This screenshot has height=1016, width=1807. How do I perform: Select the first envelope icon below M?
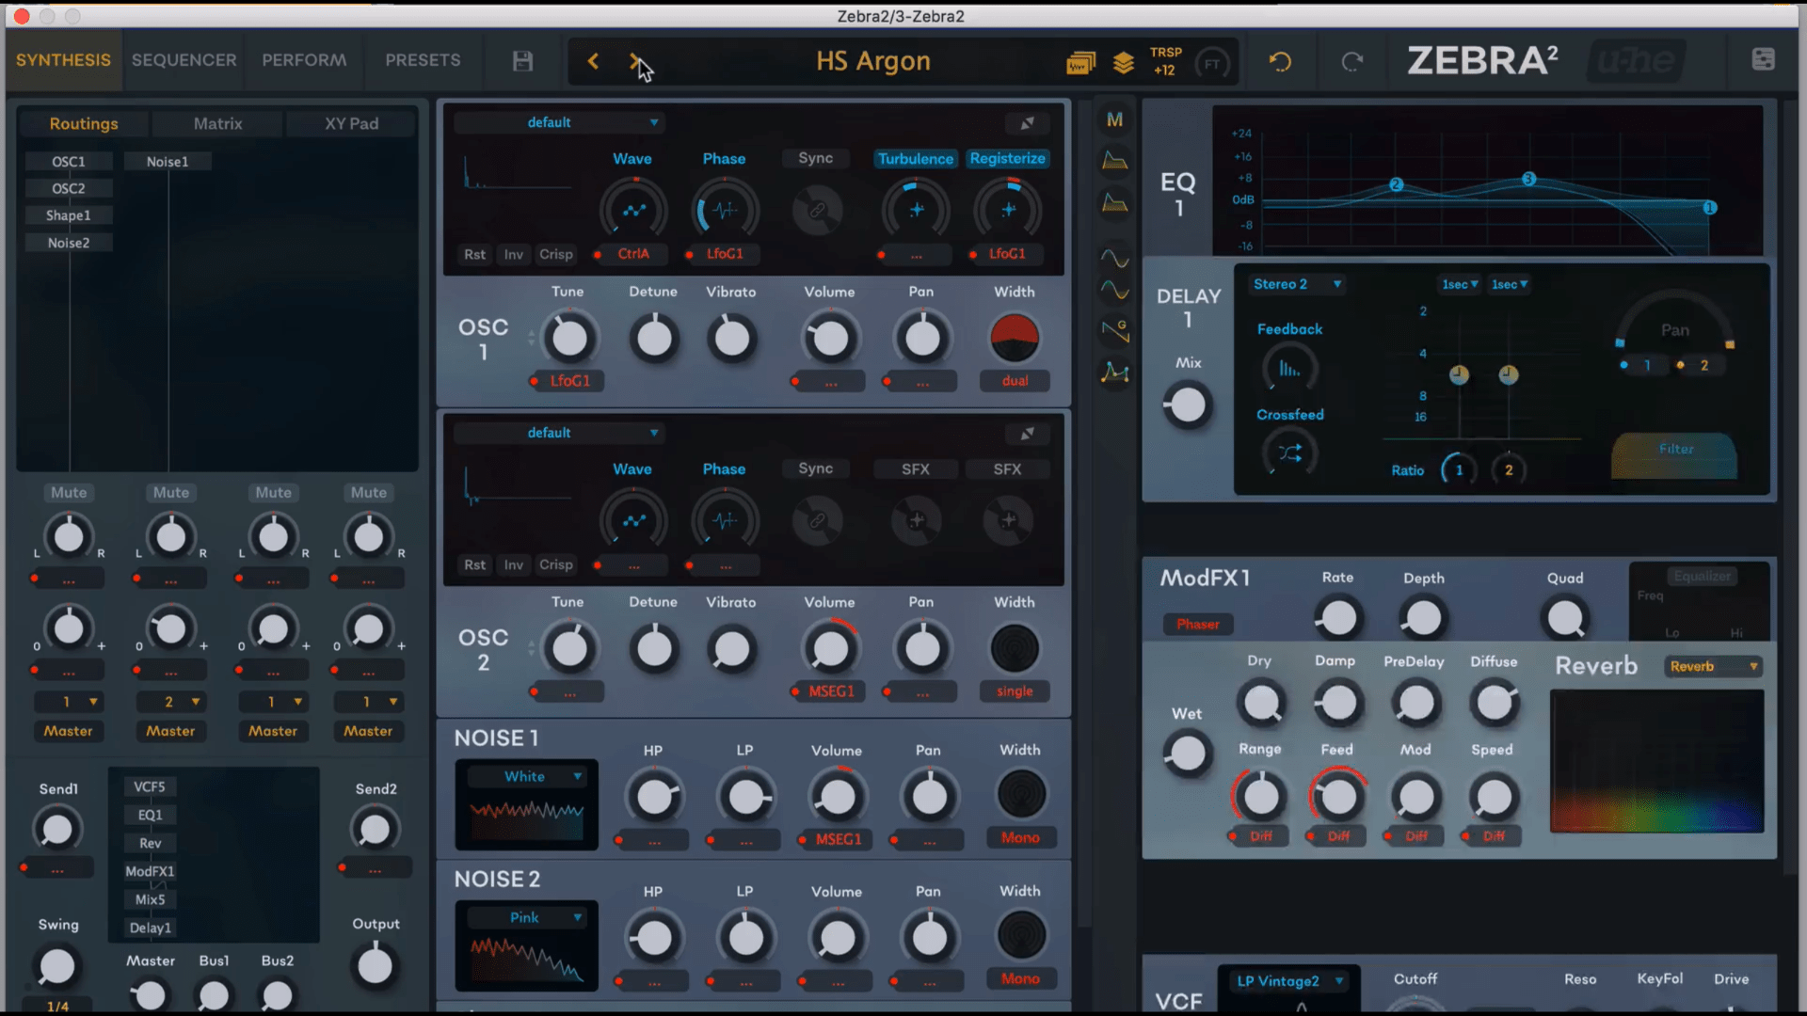pyautogui.click(x=1114, y=161)
